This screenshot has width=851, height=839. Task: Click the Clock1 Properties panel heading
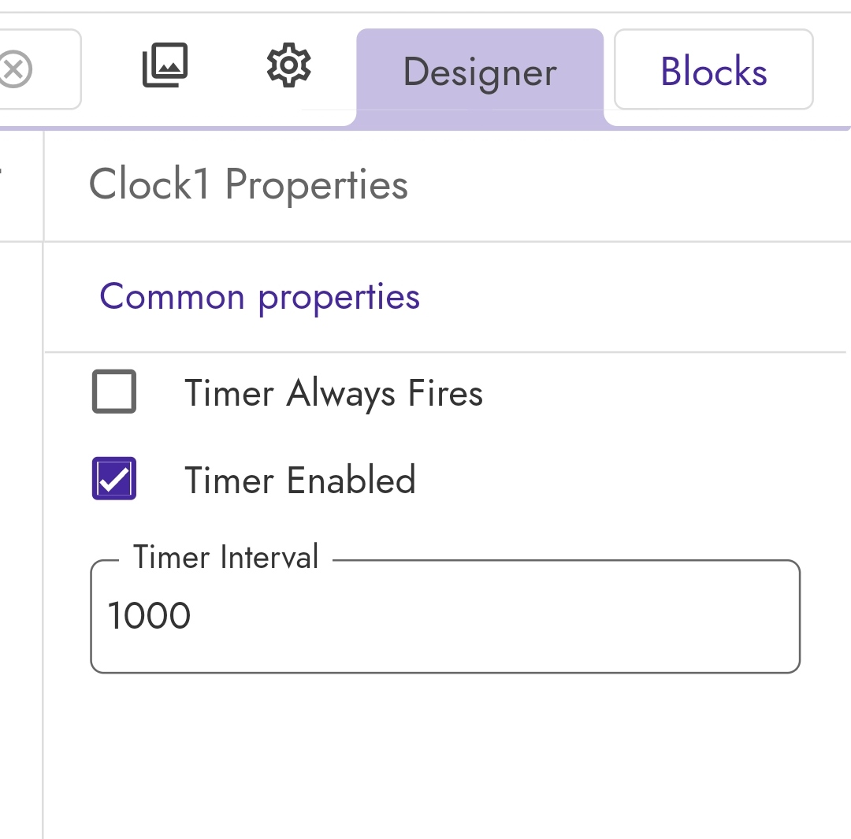pos(248,185)
